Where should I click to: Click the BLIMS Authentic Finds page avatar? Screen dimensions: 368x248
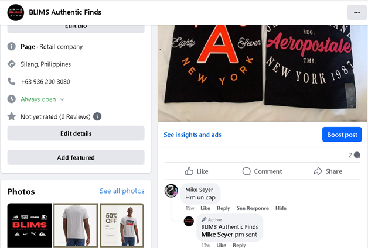click(x=16, y=12)
